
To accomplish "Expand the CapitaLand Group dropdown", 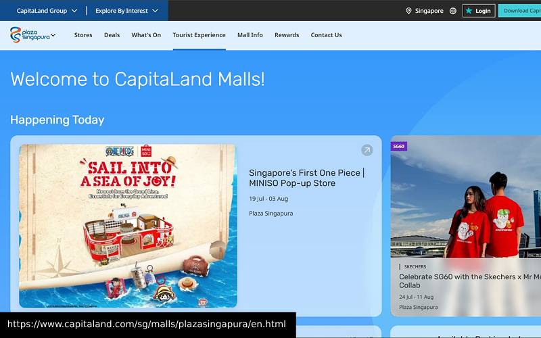I will coord(47,11).
